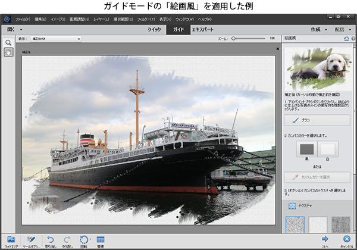This screenshot has width=357, height=250.
Task: Open the レイヤー(L) menu
Action: coord(101,20)
